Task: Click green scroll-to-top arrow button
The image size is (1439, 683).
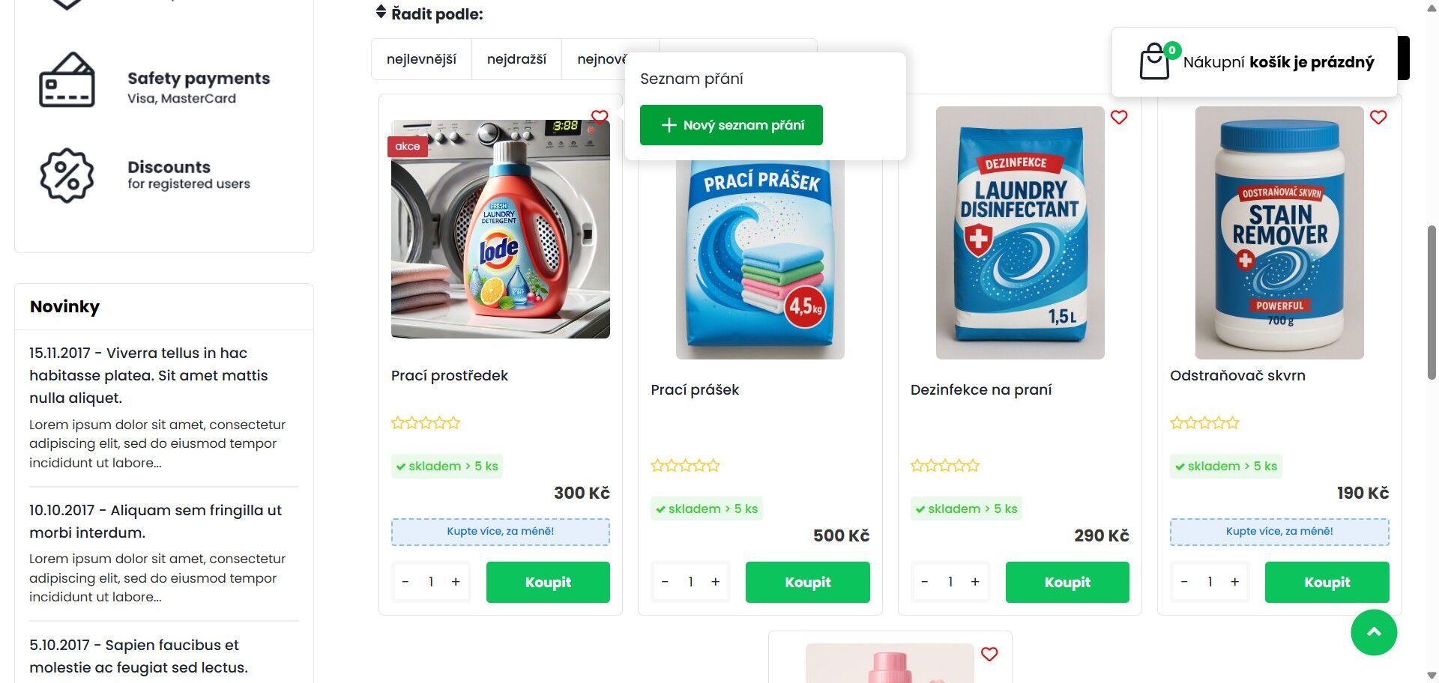Action: pos(1374,632)
